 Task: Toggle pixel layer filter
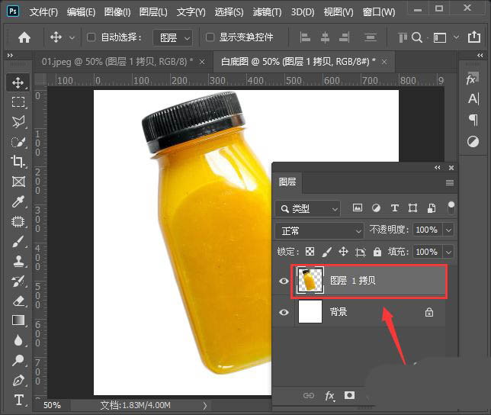pos(358,207)
